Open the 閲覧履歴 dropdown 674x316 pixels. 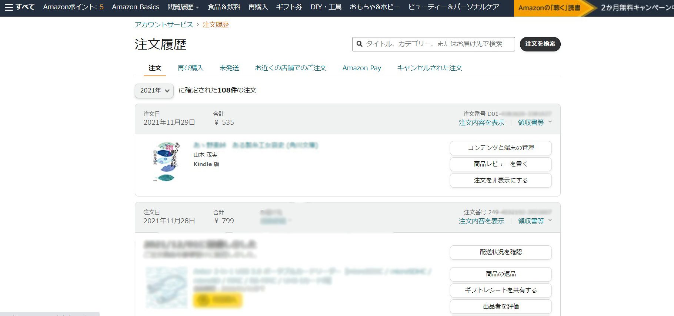[183, 7]
